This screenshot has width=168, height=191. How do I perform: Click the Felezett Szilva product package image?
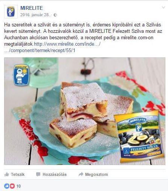tap(139, 137)
